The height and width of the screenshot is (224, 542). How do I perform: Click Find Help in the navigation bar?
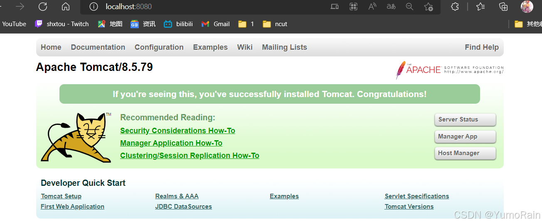pyautogui.click(x=482, y=47)
